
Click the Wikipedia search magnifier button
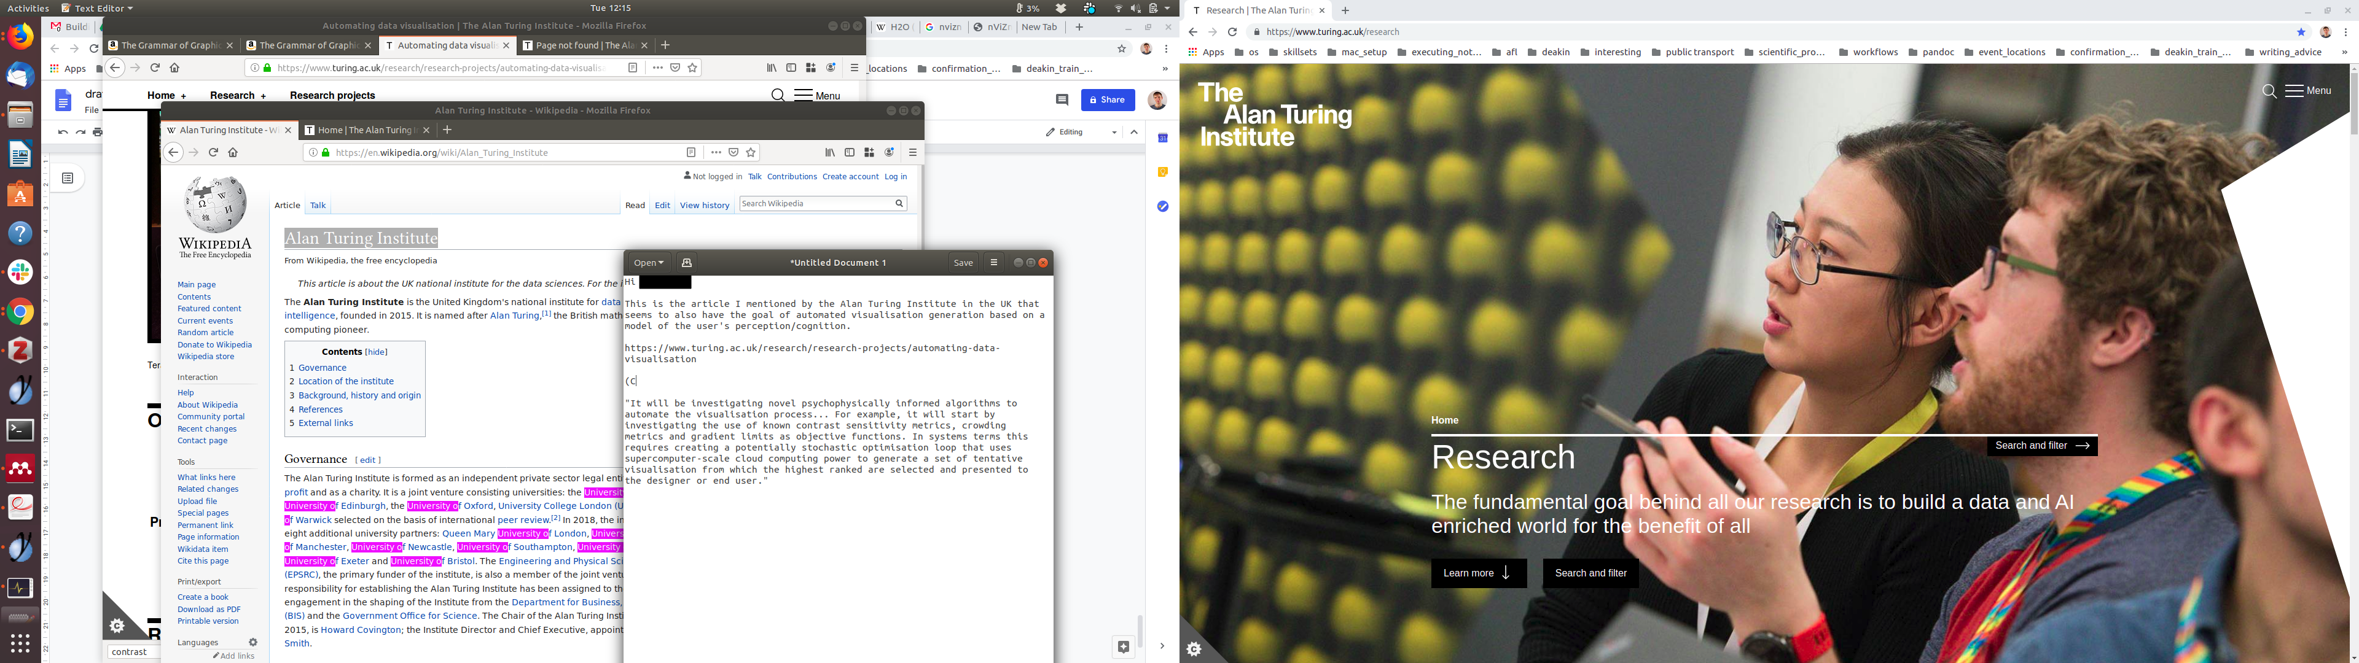click(x=899, y=203)
